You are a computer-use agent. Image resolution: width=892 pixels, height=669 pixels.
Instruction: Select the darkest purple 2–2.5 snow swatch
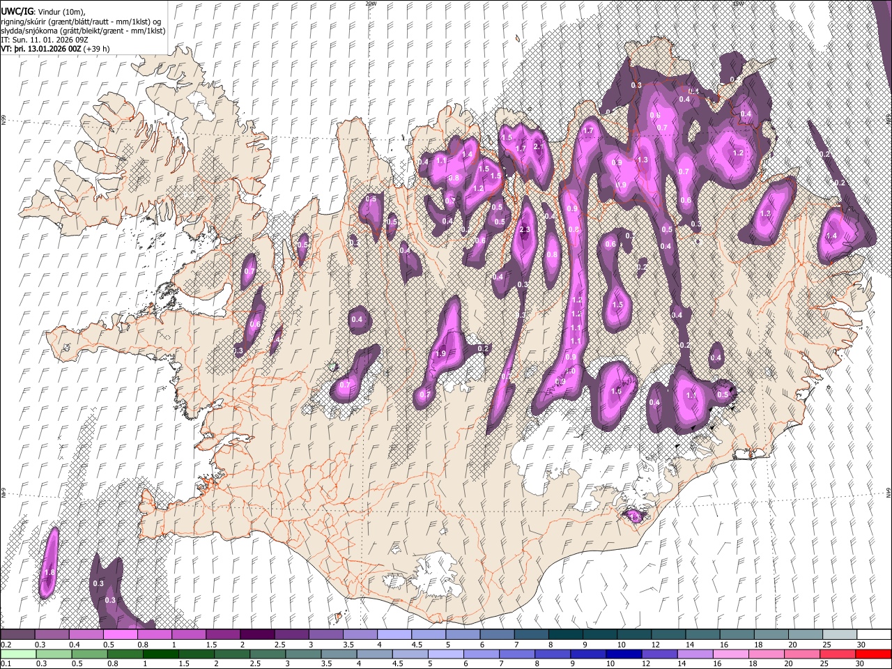click(257, 635)
